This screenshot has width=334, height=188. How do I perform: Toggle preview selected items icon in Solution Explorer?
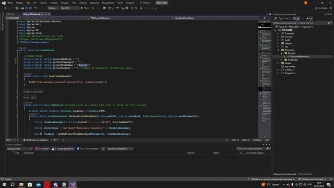tap(311, 19)
